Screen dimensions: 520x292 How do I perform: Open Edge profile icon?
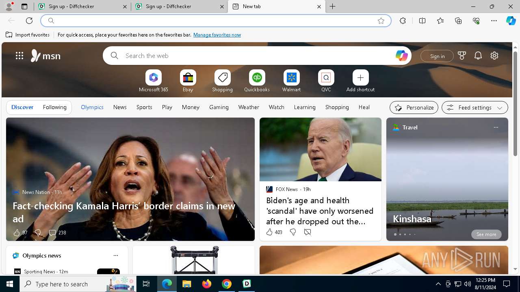click(x=9, y=6)
